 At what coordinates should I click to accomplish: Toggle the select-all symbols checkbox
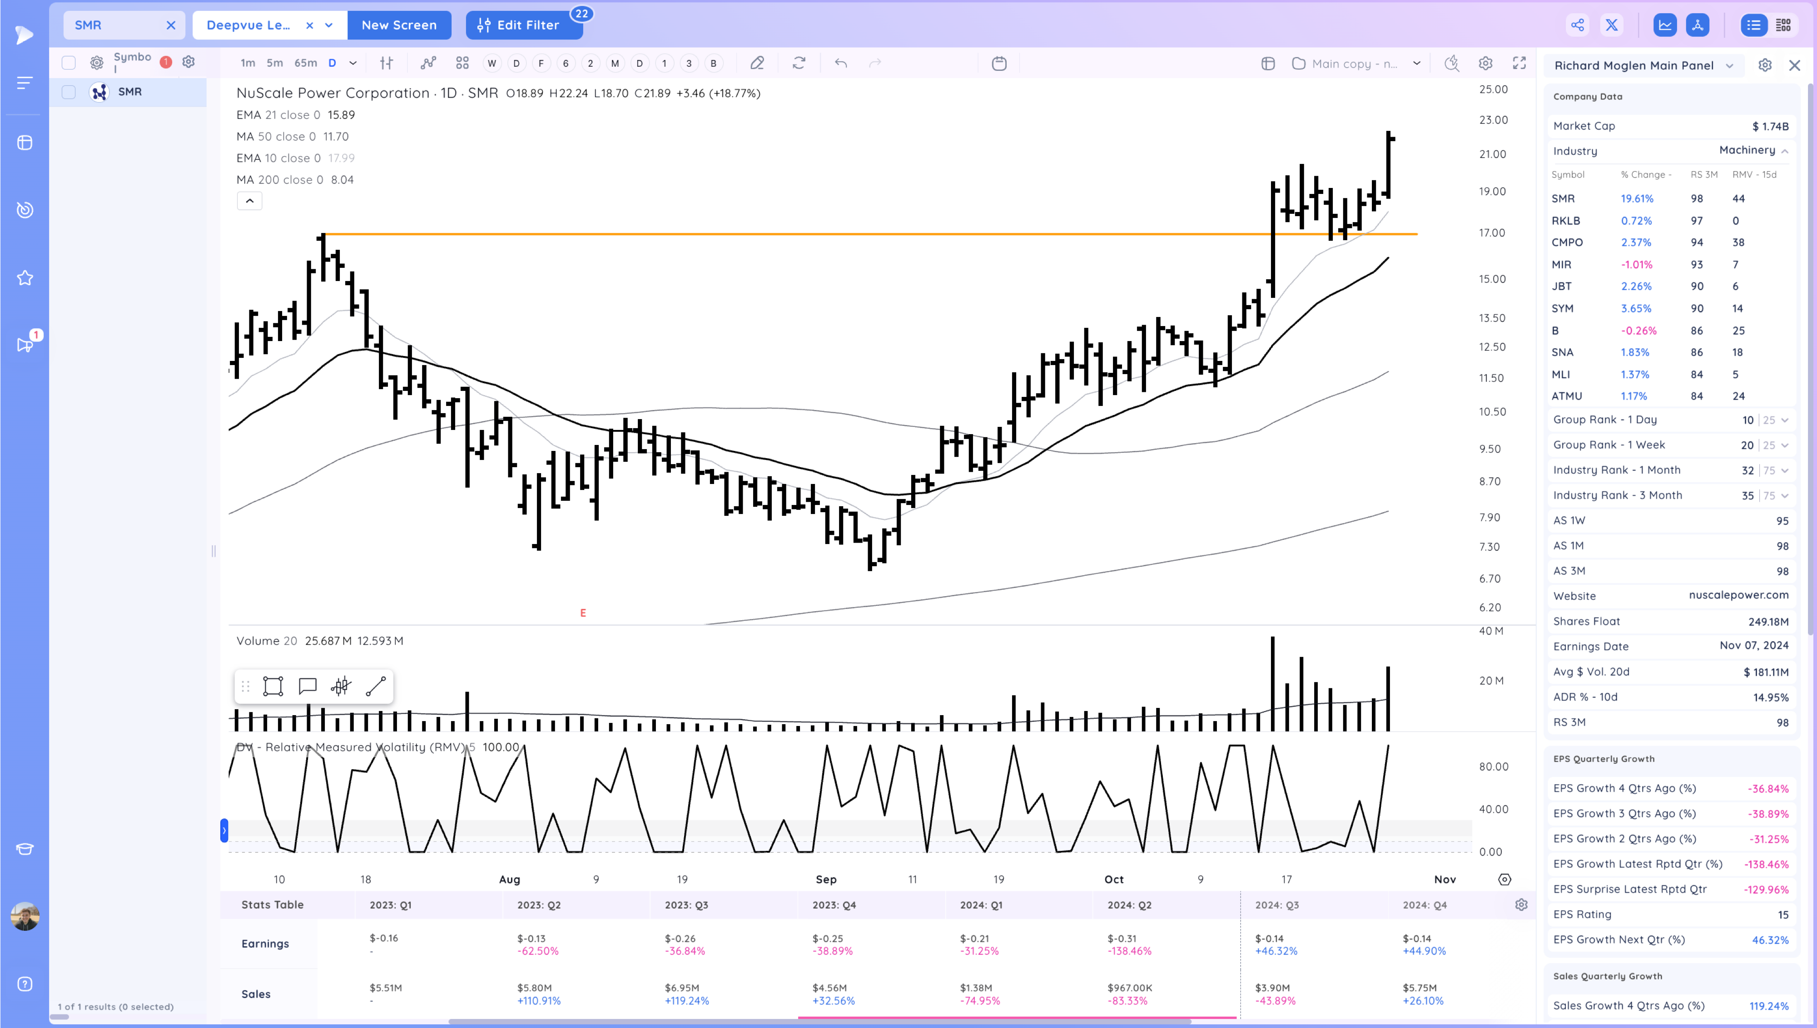pyautogui.click(x=69, y=63)
